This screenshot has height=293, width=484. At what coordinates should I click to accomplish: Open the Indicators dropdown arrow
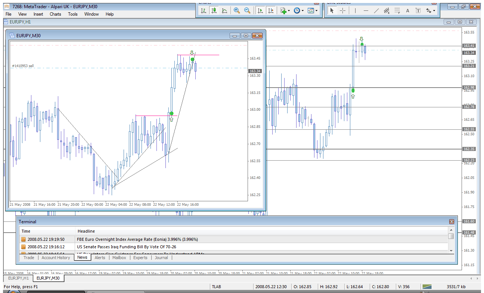pos(289,11)
